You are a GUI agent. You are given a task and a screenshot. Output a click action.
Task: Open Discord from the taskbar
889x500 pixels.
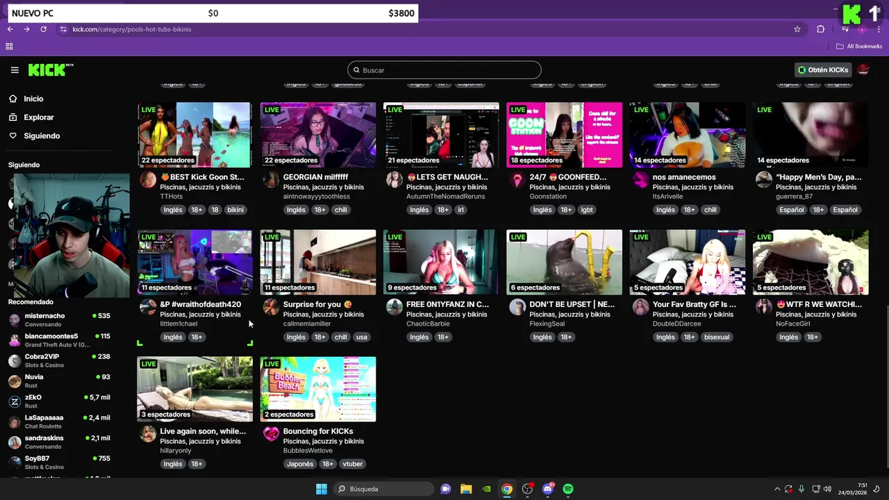[548, 489]
